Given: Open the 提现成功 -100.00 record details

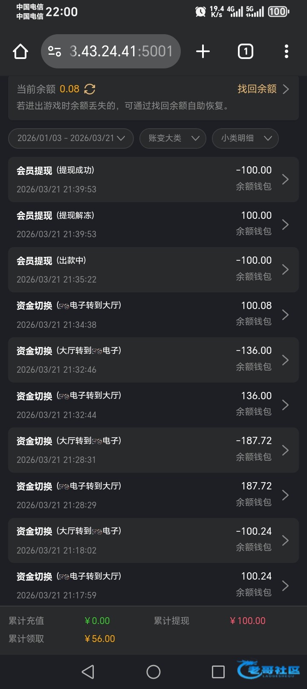Looking at the screenshot, I should coord(153,180).
